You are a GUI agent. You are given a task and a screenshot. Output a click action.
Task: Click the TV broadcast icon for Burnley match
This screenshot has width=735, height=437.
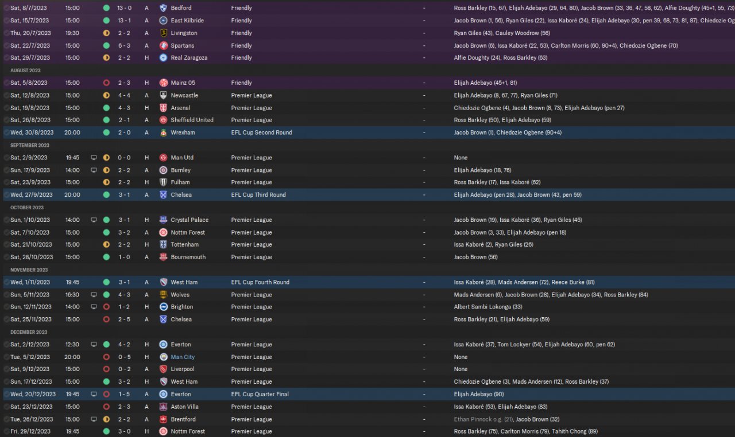94,170
